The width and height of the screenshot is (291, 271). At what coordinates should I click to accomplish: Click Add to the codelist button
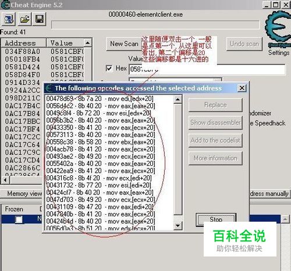click(215, 140)
